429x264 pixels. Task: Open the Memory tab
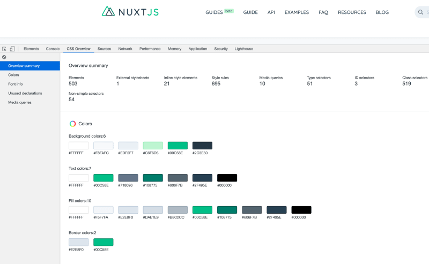pyautogui.click(x=175, y=49)
